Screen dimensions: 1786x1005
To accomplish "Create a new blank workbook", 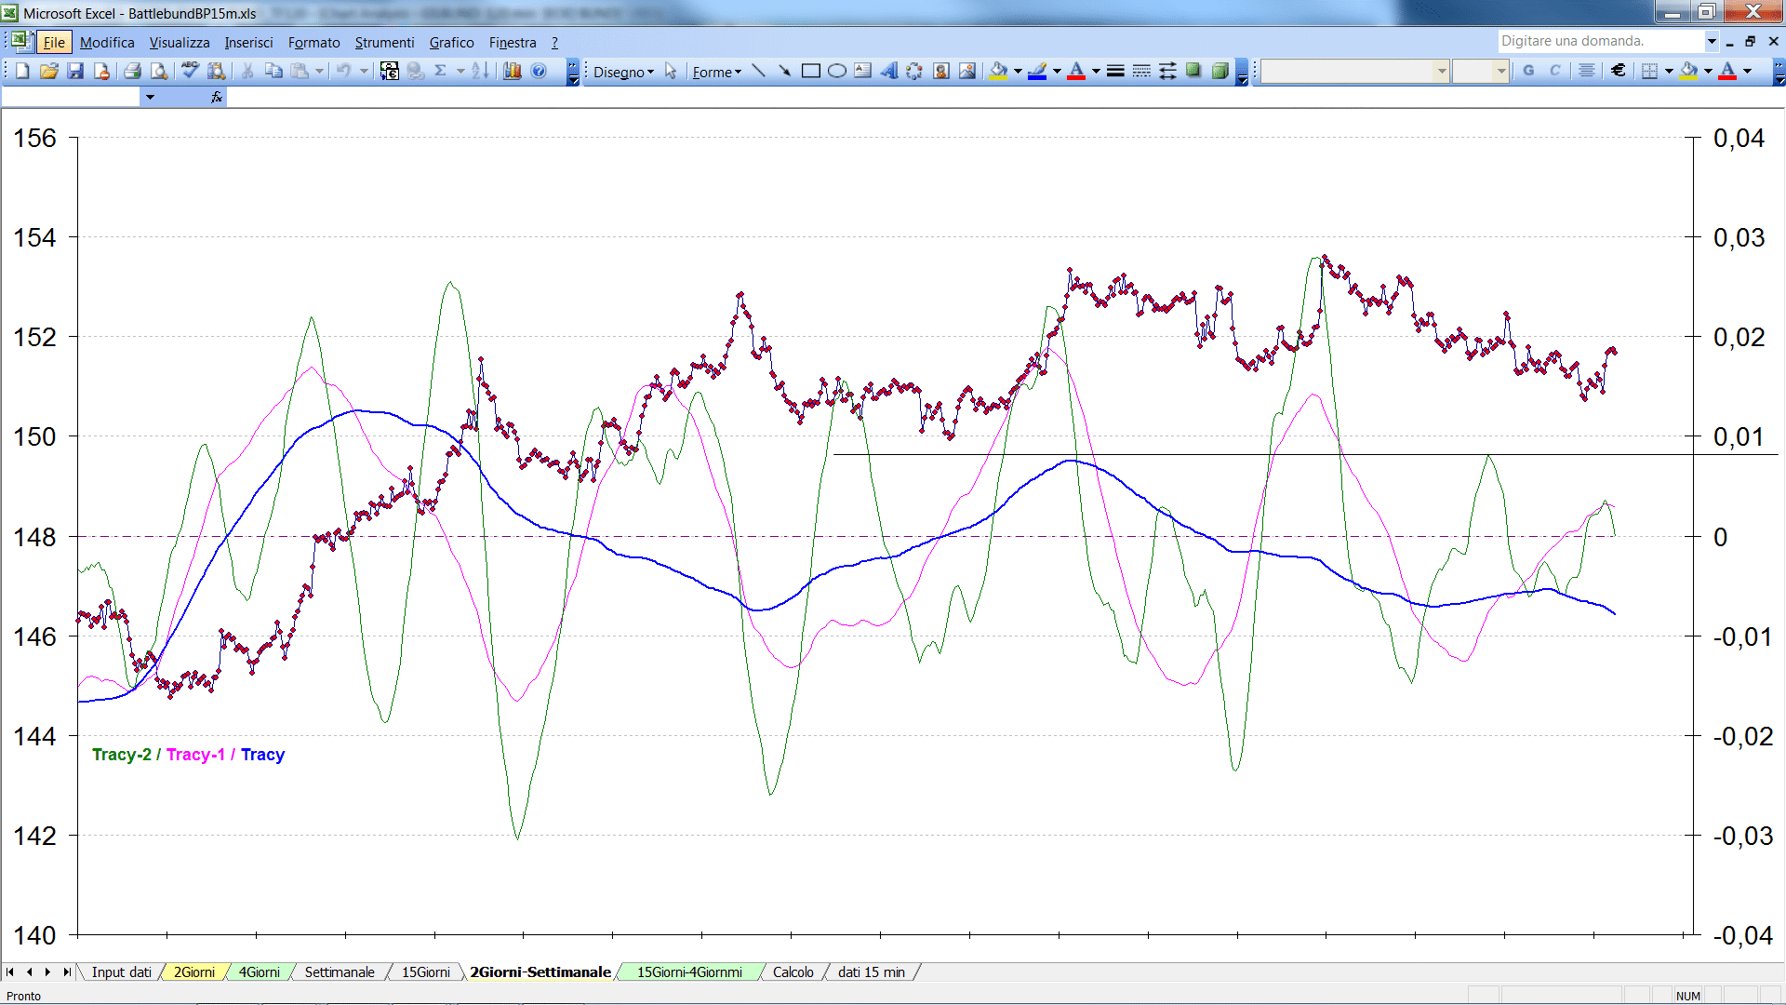I will 23,71.
